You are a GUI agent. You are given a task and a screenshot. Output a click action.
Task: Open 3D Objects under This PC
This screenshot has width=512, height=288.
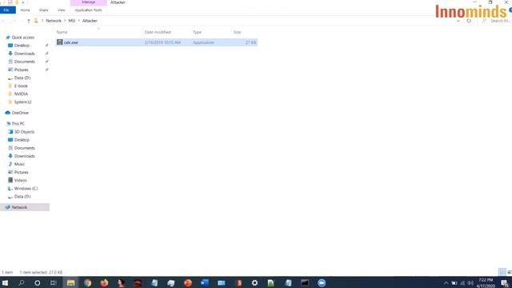24,132
